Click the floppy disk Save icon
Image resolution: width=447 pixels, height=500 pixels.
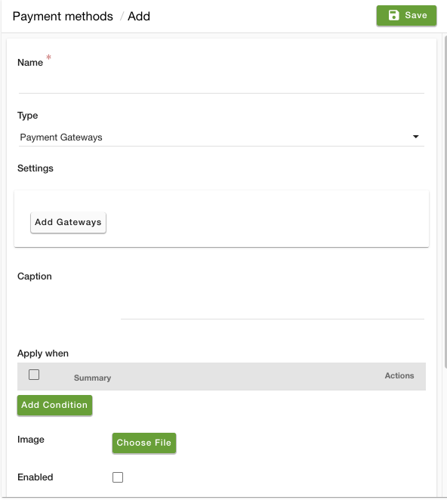click(393, 15)
